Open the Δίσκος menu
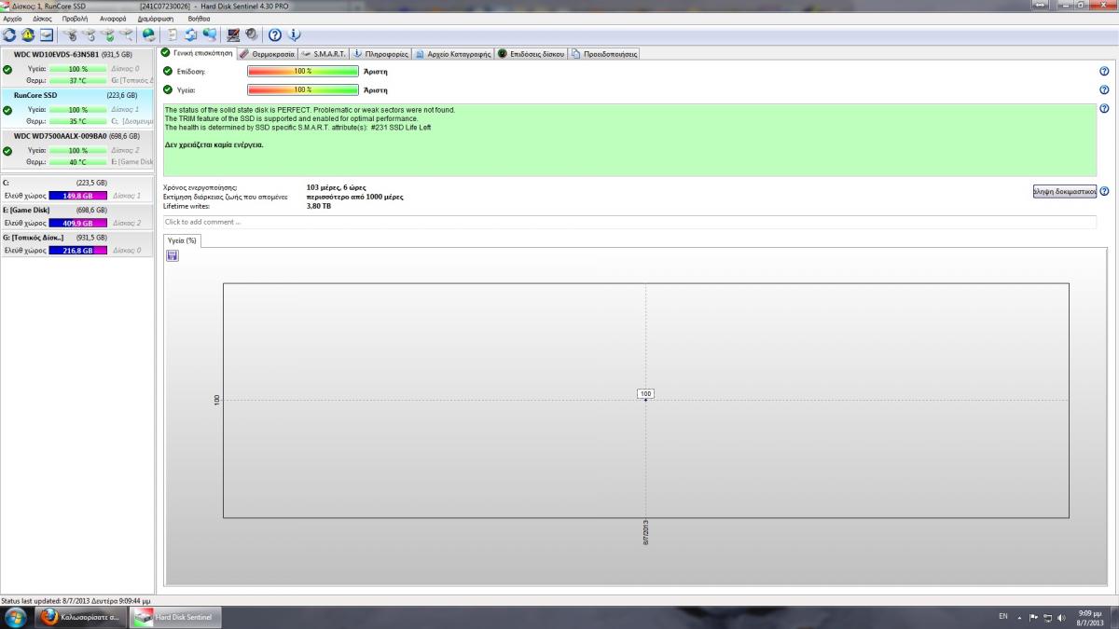1119x629 pixels. click(x=42, y=19)
